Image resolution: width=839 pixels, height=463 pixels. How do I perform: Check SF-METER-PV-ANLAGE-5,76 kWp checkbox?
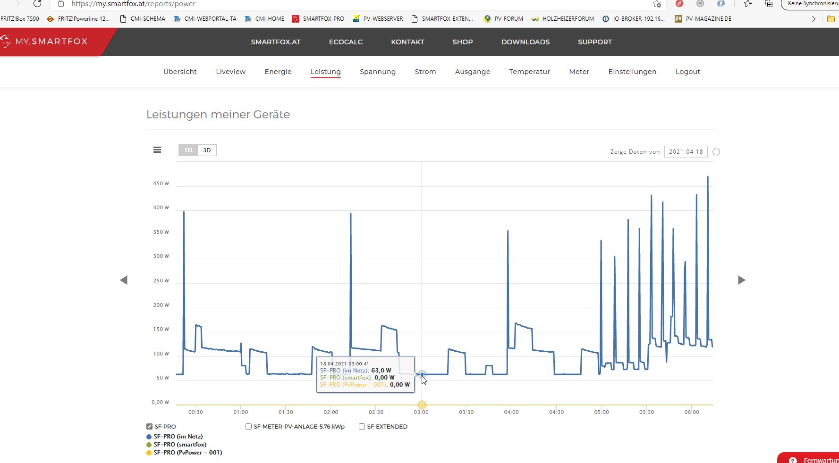click(x=248, y=427)
